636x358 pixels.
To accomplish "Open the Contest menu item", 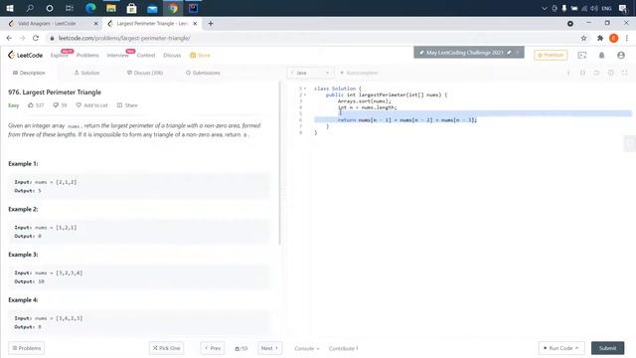I will (x=146, y=56).
